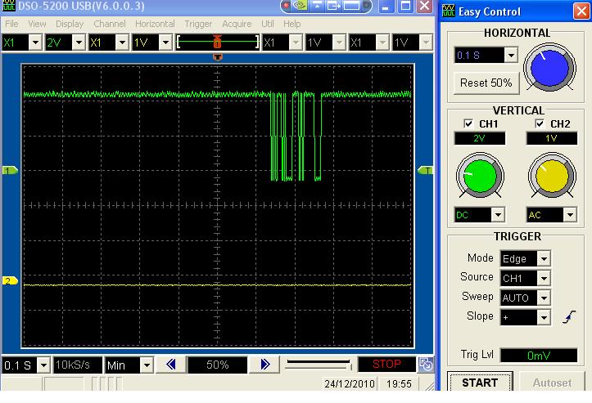Open the Trigger menu
Viewport: 592px width, 403px height.
(198, 24)
